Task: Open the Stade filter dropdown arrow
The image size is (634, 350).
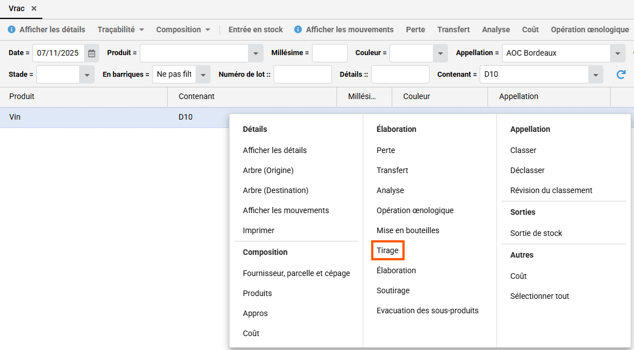Action: tap(87, 75)
